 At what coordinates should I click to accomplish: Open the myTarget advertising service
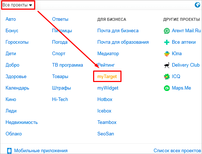[x=107, y=77]
